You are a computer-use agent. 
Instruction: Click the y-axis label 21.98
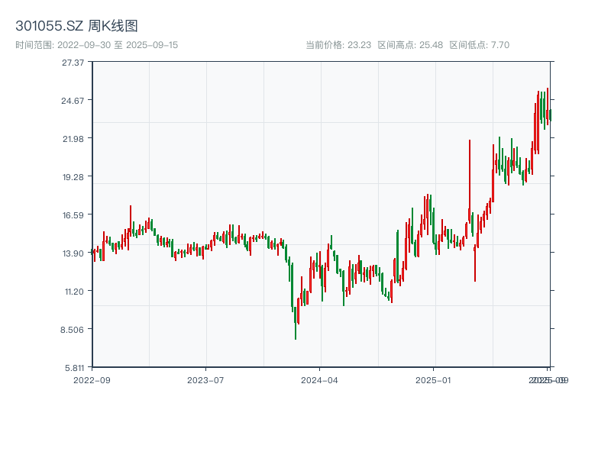pyautogui.click(x=73, y=139)
